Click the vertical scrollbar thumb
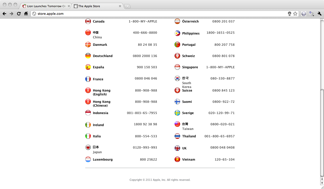This screenshot has width=324, height=189. pos(322,132)
